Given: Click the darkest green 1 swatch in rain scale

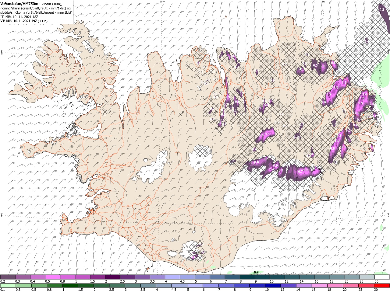Looking at the screenshot, I should (x=70, y=286).
